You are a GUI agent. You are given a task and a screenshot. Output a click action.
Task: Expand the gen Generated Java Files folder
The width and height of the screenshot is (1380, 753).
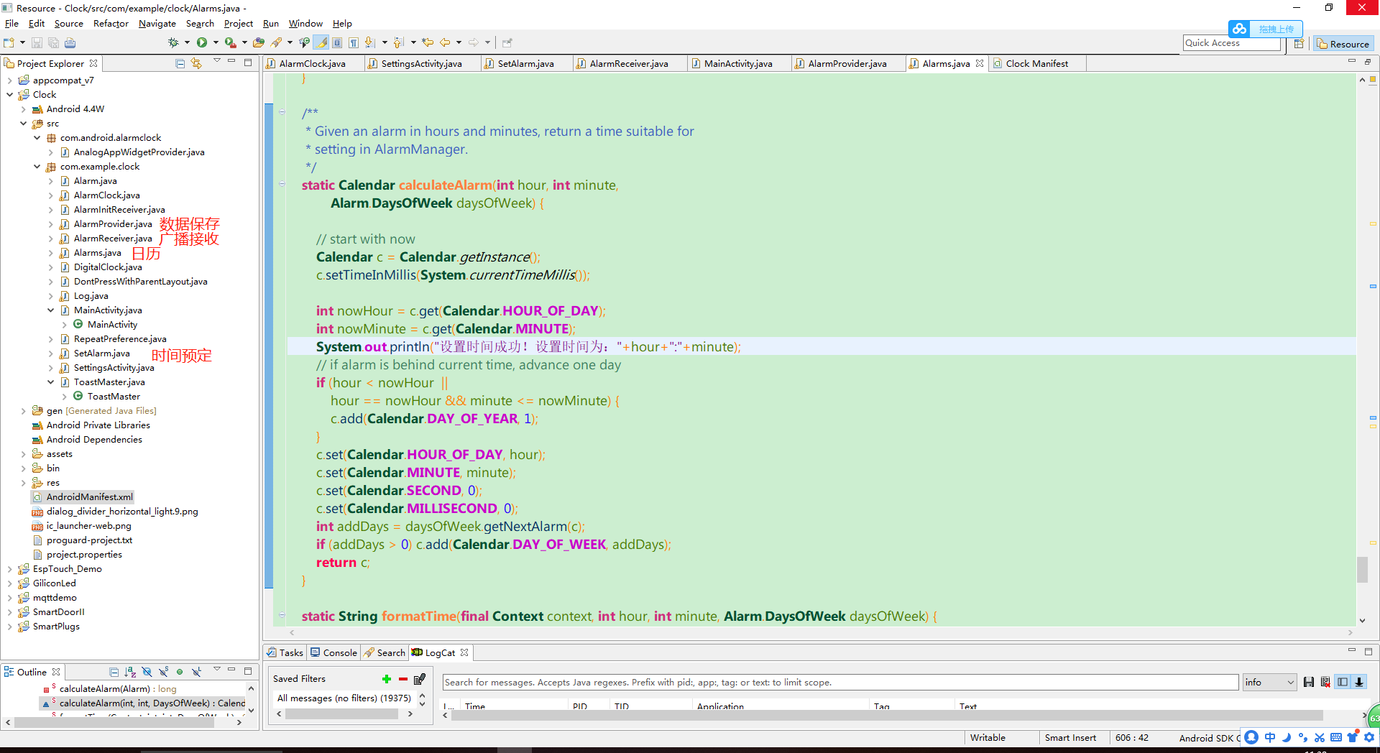[23, 410]
